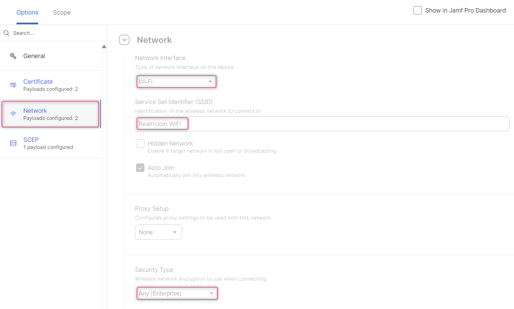Click the Certificate payload icon
The height and width of the screenshot is (309, 514).
[x=13, y=85]
